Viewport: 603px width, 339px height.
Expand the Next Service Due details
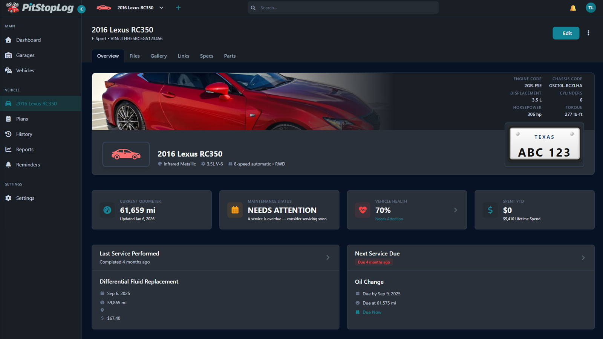coord(583,257)
